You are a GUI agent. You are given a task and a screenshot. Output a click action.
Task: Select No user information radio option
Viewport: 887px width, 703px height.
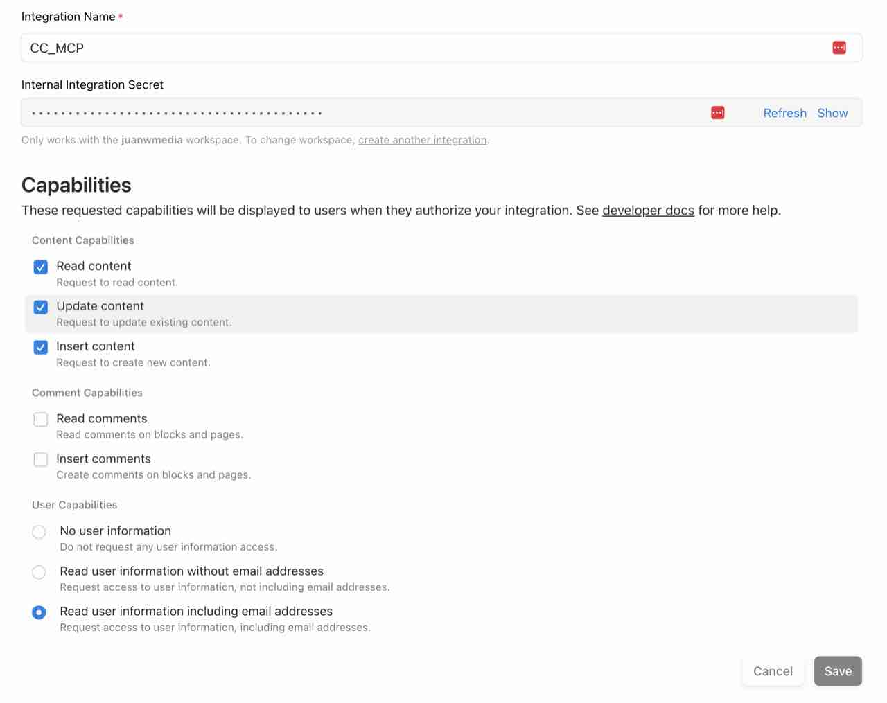39,532
